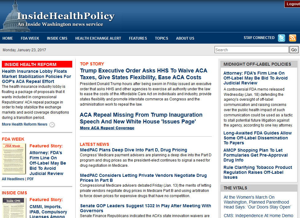
Task: Subscribe via the RSS feed icon
Action: 292,38
